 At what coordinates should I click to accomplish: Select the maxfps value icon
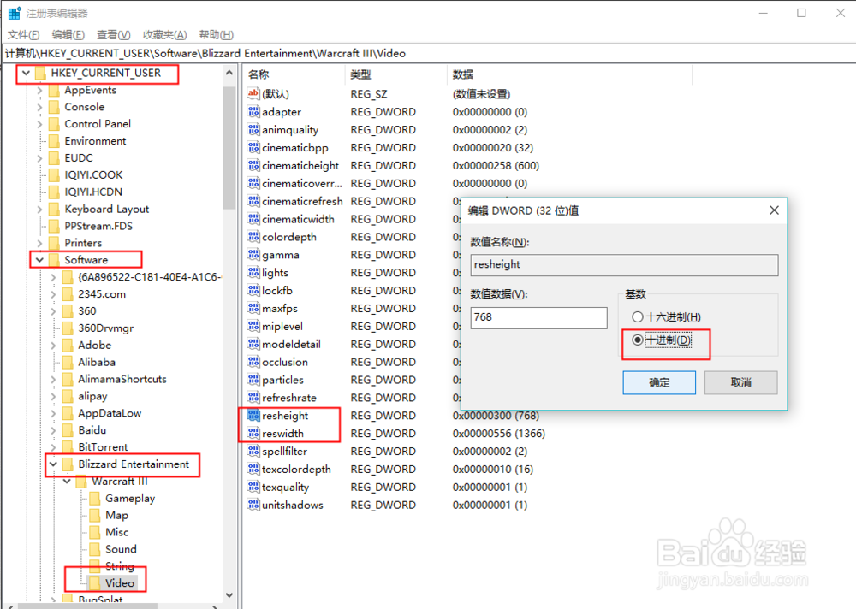click(253, 308)
